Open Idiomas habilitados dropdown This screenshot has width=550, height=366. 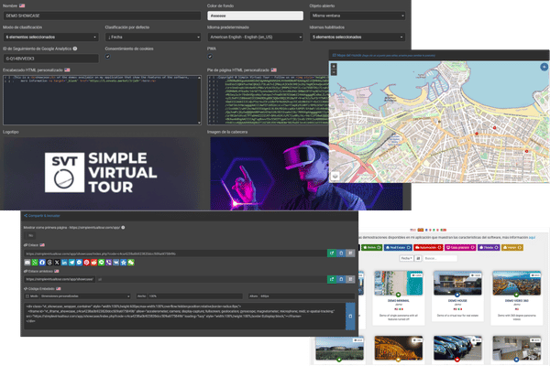tap(357, 37)
